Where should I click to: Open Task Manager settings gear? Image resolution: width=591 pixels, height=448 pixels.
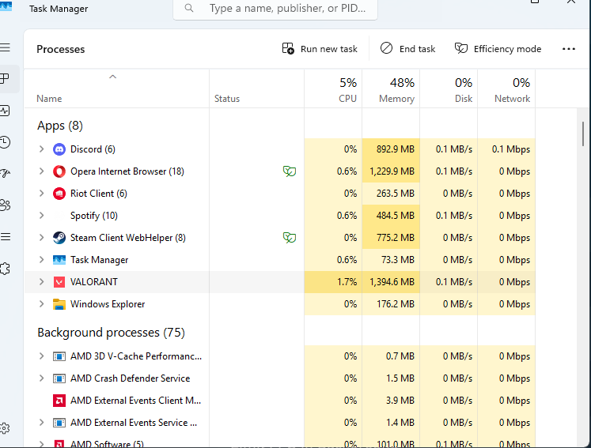pyautogui.click(x=5, y=428)
